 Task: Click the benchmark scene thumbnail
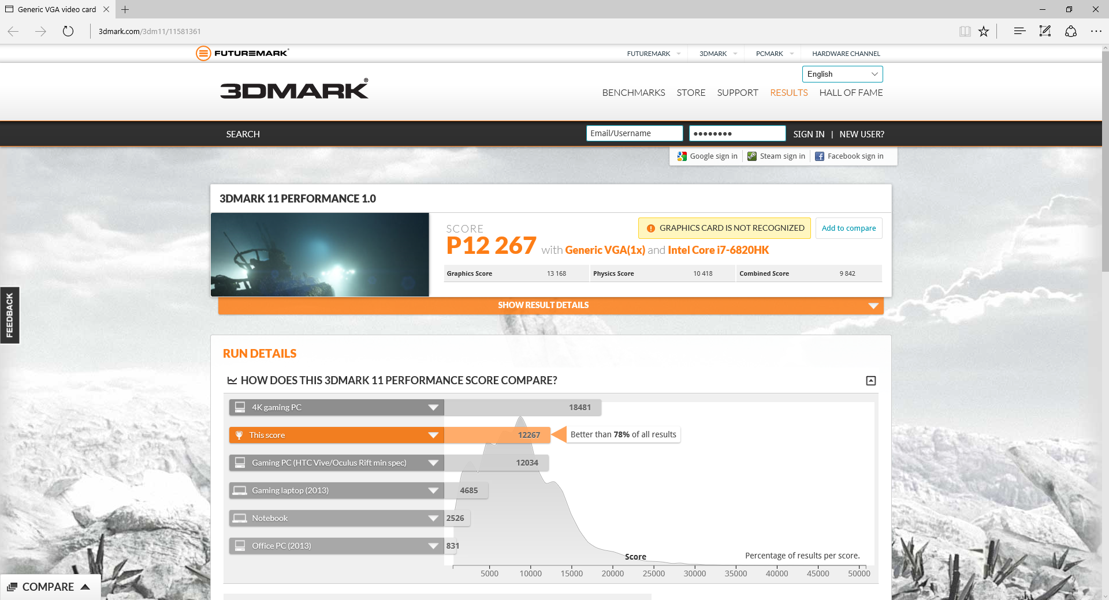click(x=320, y=254)
